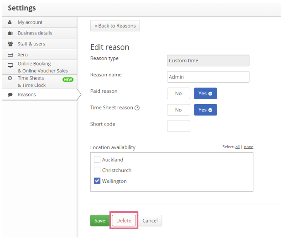Image resolution: width=281 pixels, height=242 pixels.
Task: Click the Time Sheet reason help icon
Action: click(x=137, y=108)
